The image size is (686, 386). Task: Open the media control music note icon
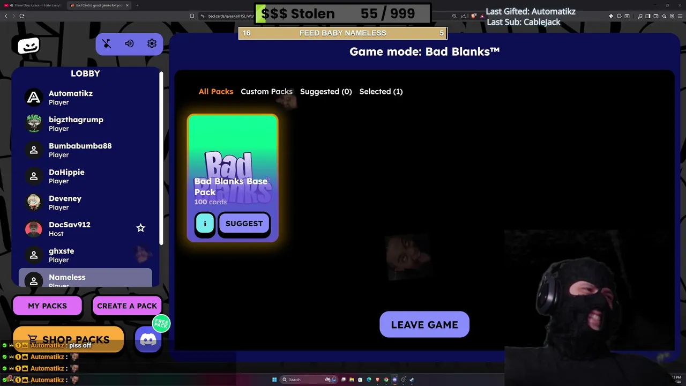(640, 16)
